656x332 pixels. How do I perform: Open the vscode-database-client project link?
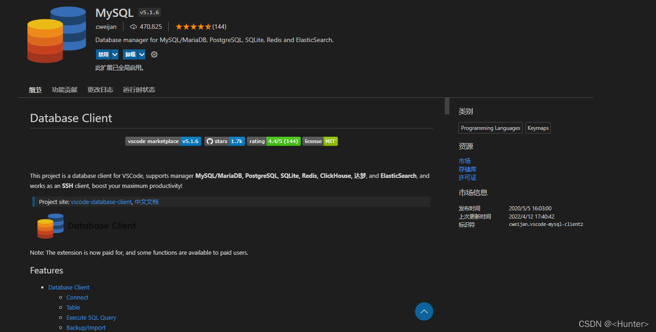[x=101, y=202]
